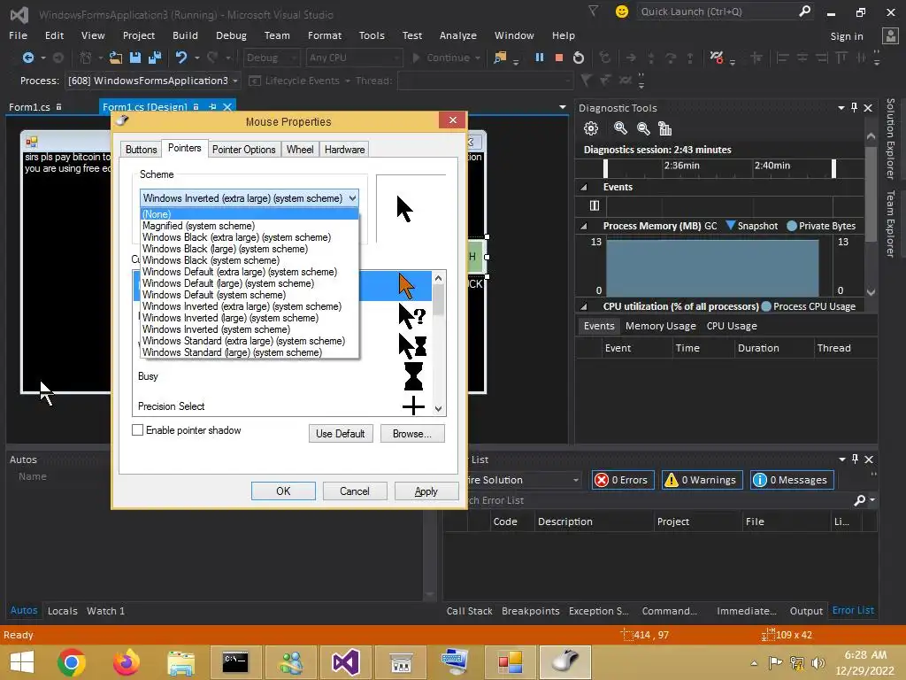This screenshot has height=680, width=906.
Task: Open Firefox from the taskbar
Action: click(126, 662)
